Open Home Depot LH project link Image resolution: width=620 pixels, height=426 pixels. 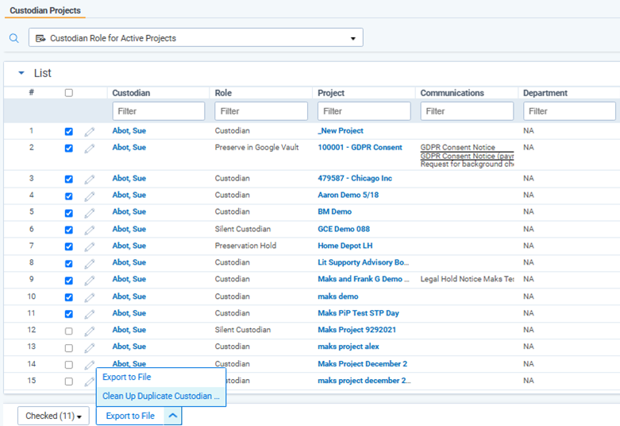pyautogui.click(x=345, y=246)
